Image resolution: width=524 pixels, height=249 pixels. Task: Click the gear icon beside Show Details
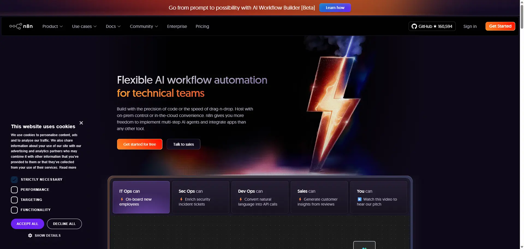(30, 235)
